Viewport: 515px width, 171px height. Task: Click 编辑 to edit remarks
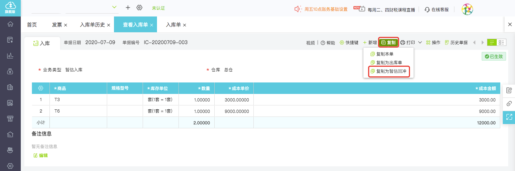pos(40,156)
